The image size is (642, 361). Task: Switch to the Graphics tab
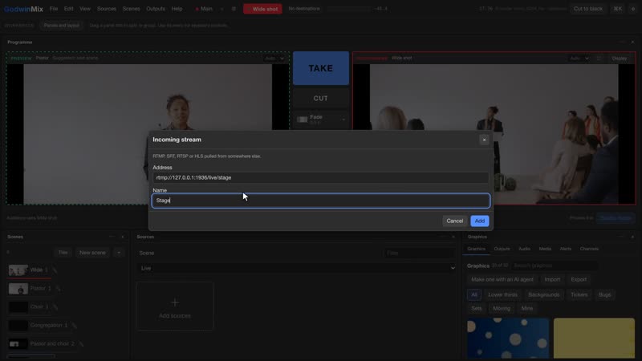pyautogui.click(x=476, y=249)
